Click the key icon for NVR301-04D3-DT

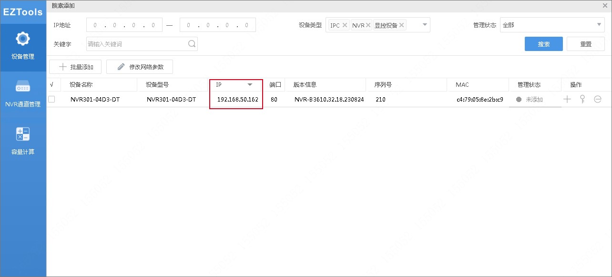coord(581,99)
